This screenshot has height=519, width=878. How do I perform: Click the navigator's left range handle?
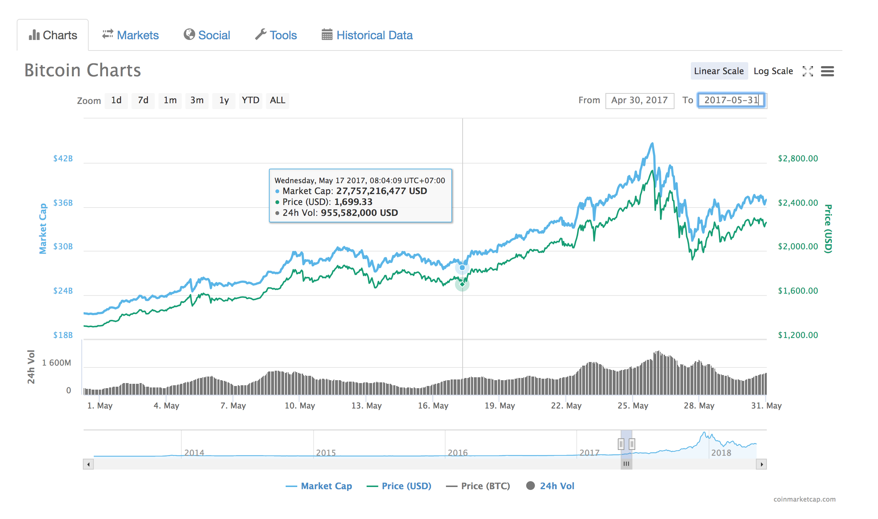tap(621, 444)
